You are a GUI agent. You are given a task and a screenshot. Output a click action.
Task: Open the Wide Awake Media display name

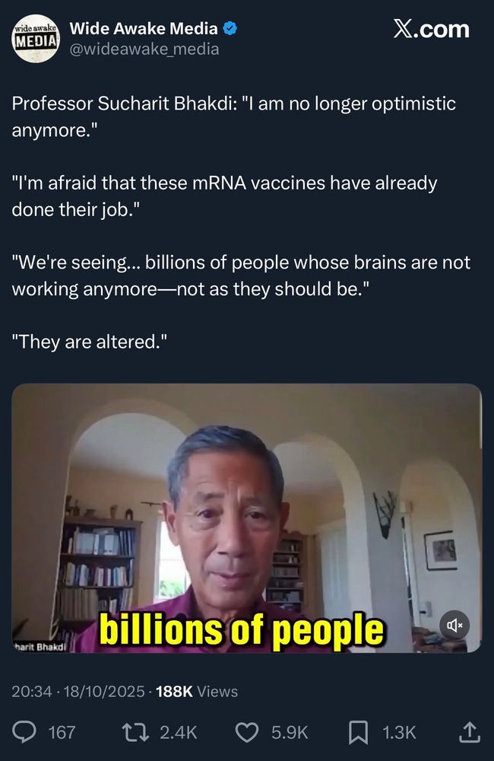click(144, 29)
